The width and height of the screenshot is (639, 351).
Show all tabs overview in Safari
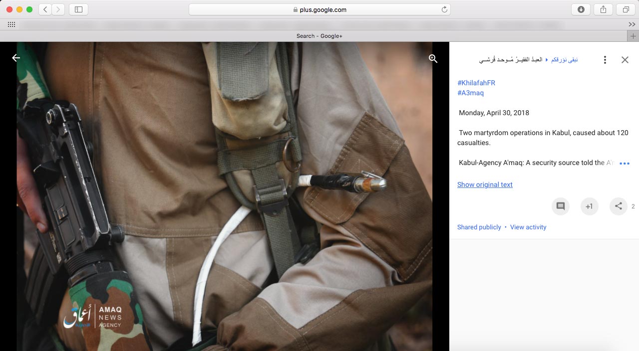coord(626,9)
